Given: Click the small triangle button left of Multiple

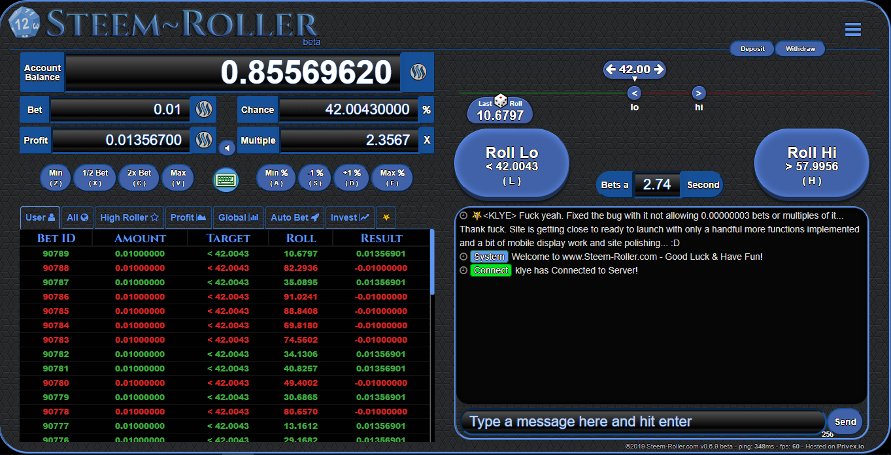Looking at the screenshot, I should (226, 148).
